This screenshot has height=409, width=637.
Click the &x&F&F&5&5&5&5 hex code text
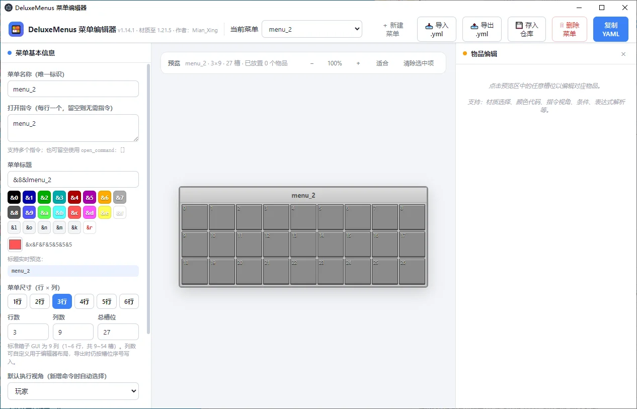coord(49,244)
